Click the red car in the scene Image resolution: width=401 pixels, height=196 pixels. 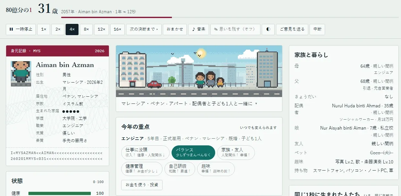pos(154,84)
